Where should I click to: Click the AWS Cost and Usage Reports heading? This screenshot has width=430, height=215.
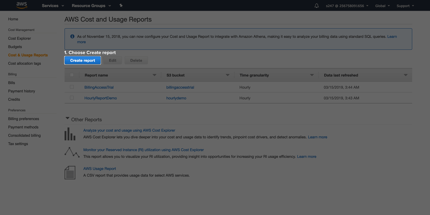(x=108, y=19)
